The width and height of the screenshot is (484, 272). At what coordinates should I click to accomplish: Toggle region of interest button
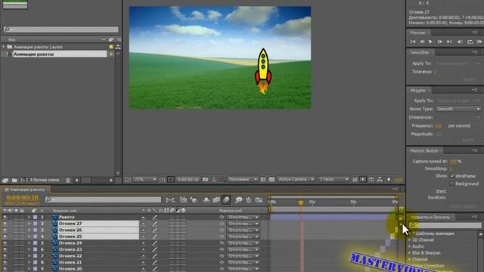(x=263, y=179)
